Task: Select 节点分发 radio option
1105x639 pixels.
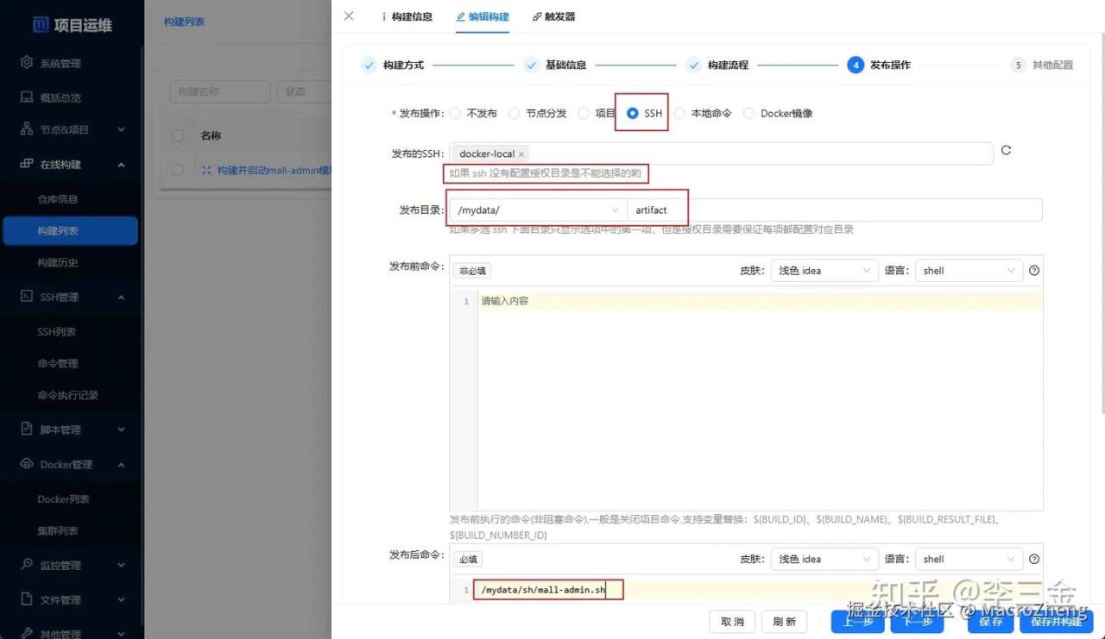Action: point(515,113)
